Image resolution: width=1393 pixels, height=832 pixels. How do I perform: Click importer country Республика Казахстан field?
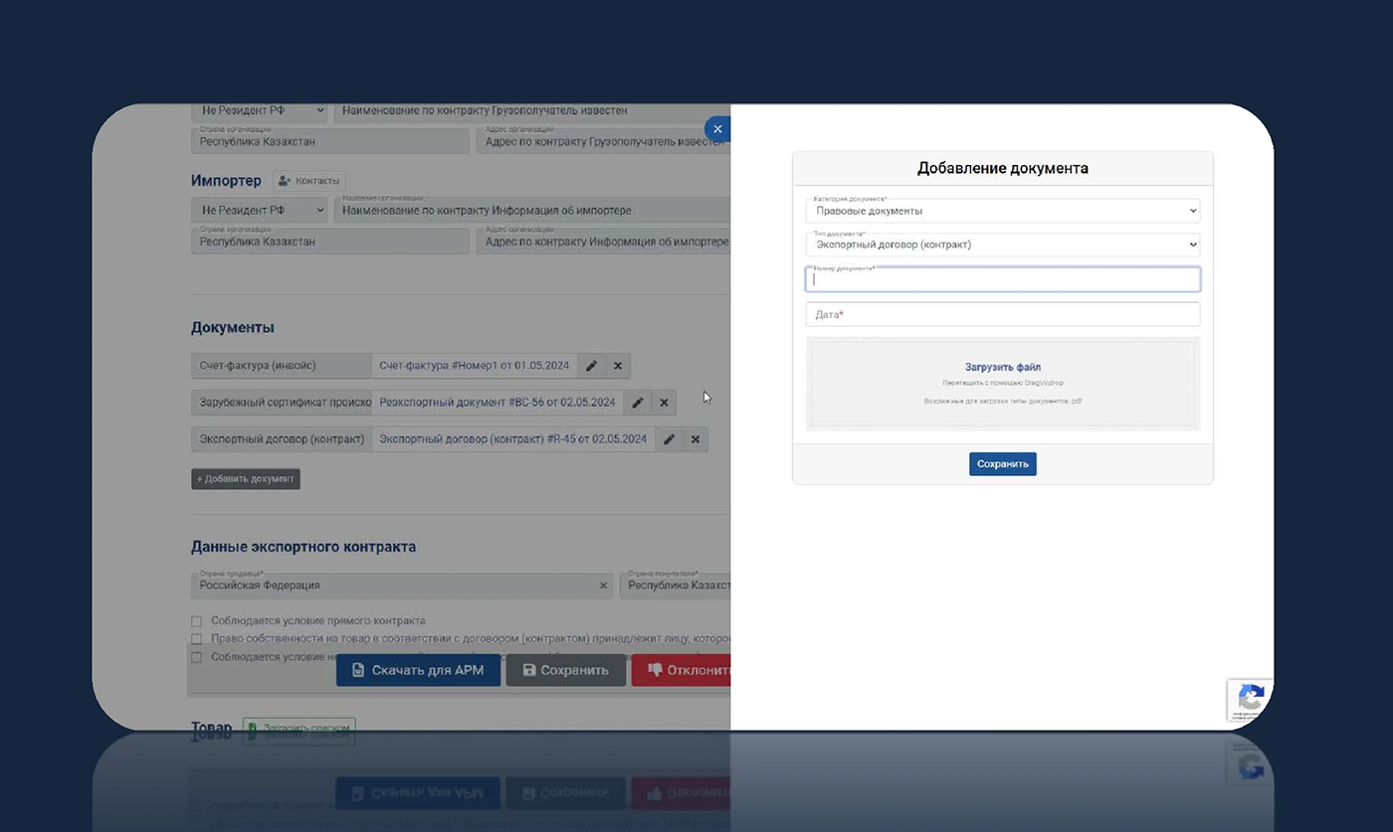click(x=329, y=242)
